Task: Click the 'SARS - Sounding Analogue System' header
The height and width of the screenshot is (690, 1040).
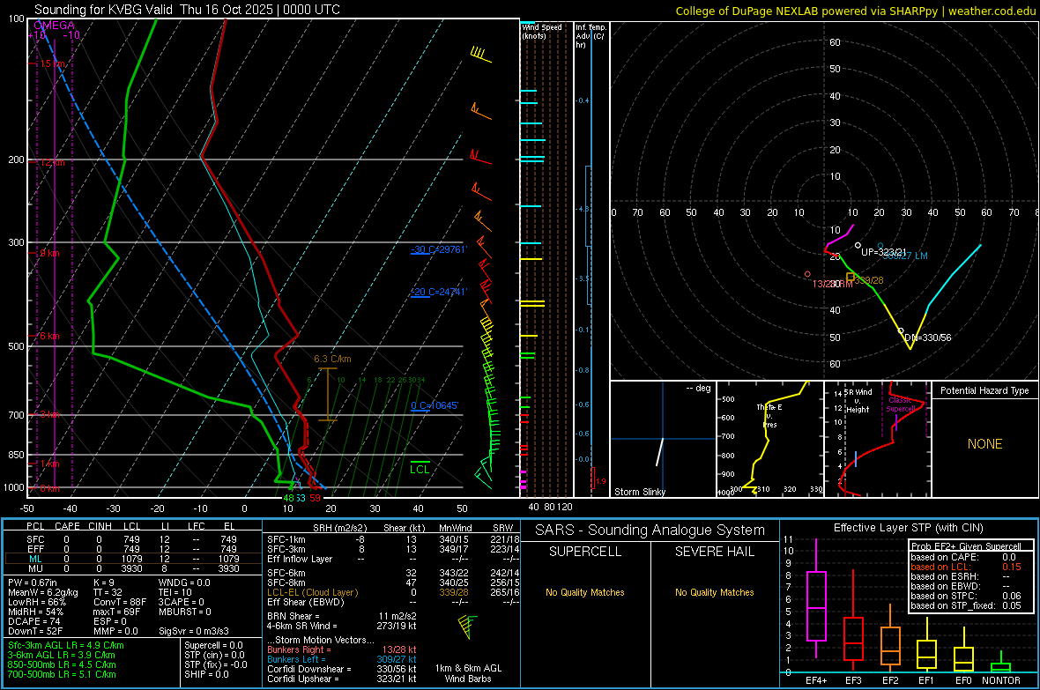Action: coord(650,530)
